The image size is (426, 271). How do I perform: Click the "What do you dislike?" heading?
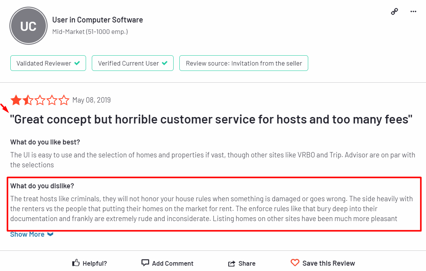[x=42, y=186]
